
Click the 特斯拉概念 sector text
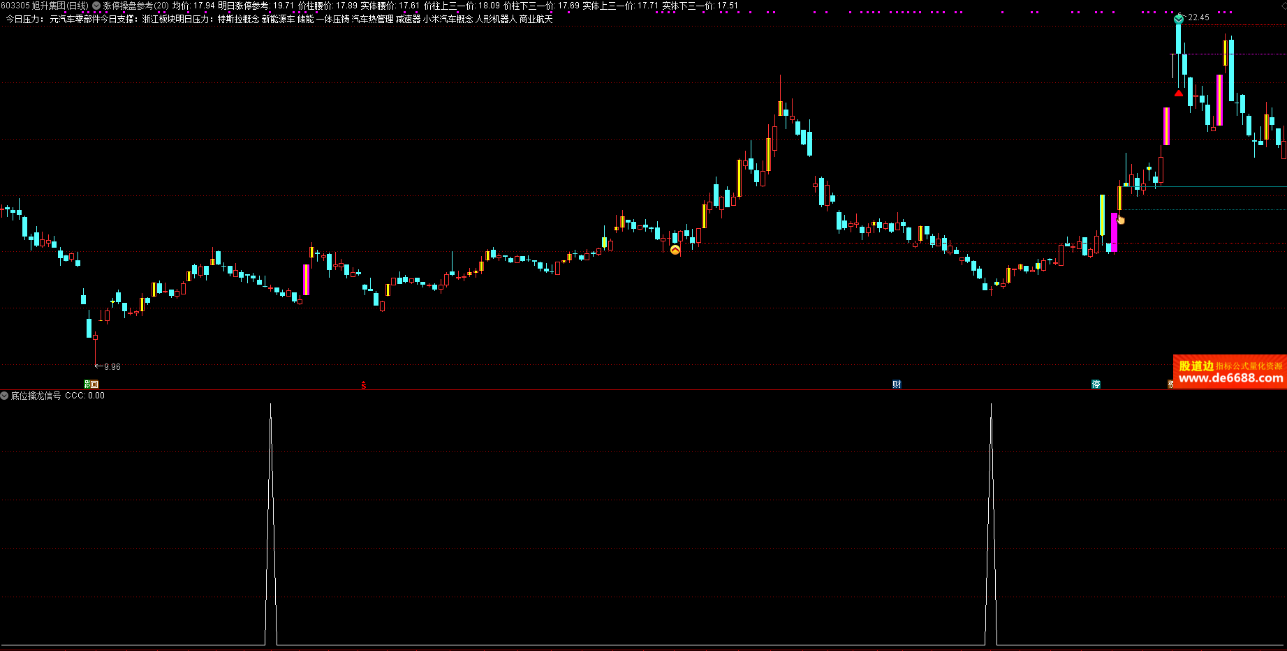tap(238, 20)
